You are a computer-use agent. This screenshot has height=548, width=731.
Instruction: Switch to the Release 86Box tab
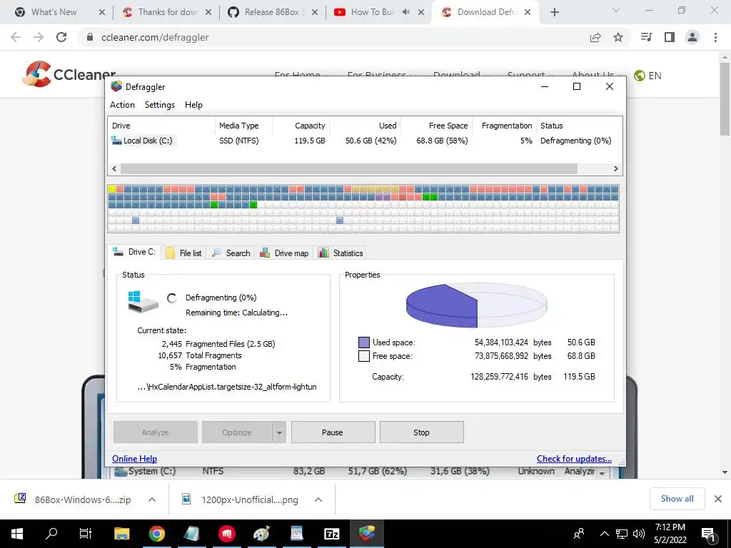[273, 12]
